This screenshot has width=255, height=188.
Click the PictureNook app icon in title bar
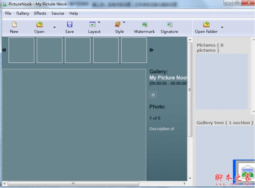[x=5, y=4]
